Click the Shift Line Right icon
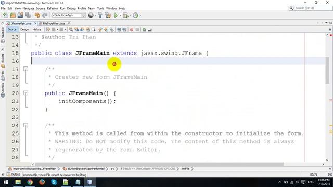This screenshot has height=187, width=333. [x=124, y=30]
